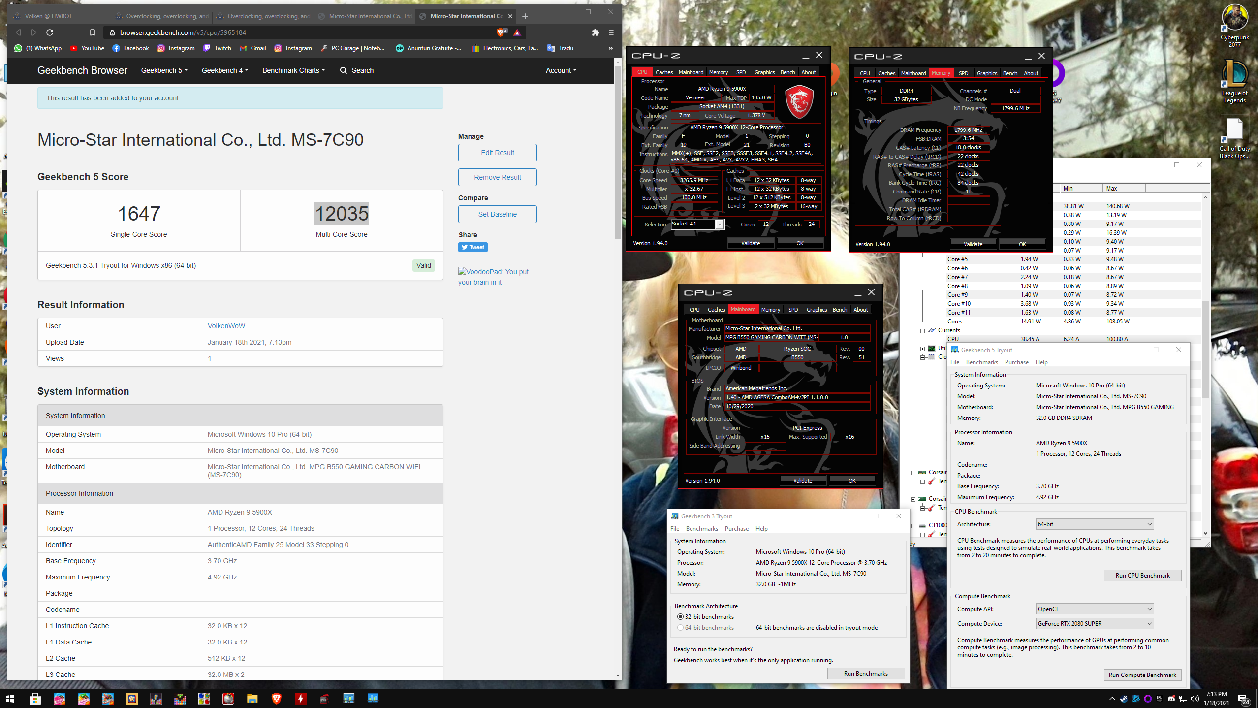Open the League of Legends desktop shortcut
The image size is (1258, 708).
[x=1234, y=81]
